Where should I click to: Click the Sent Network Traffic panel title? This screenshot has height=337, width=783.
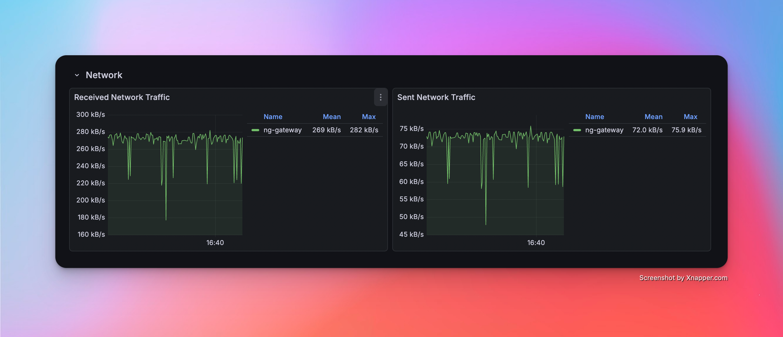click(x=436, y=97)
